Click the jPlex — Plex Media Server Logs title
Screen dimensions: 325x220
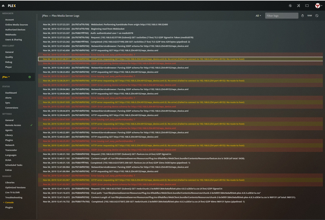(61, 16)
